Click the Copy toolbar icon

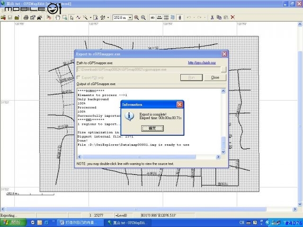pyautogui.click(x=219, y=17)
